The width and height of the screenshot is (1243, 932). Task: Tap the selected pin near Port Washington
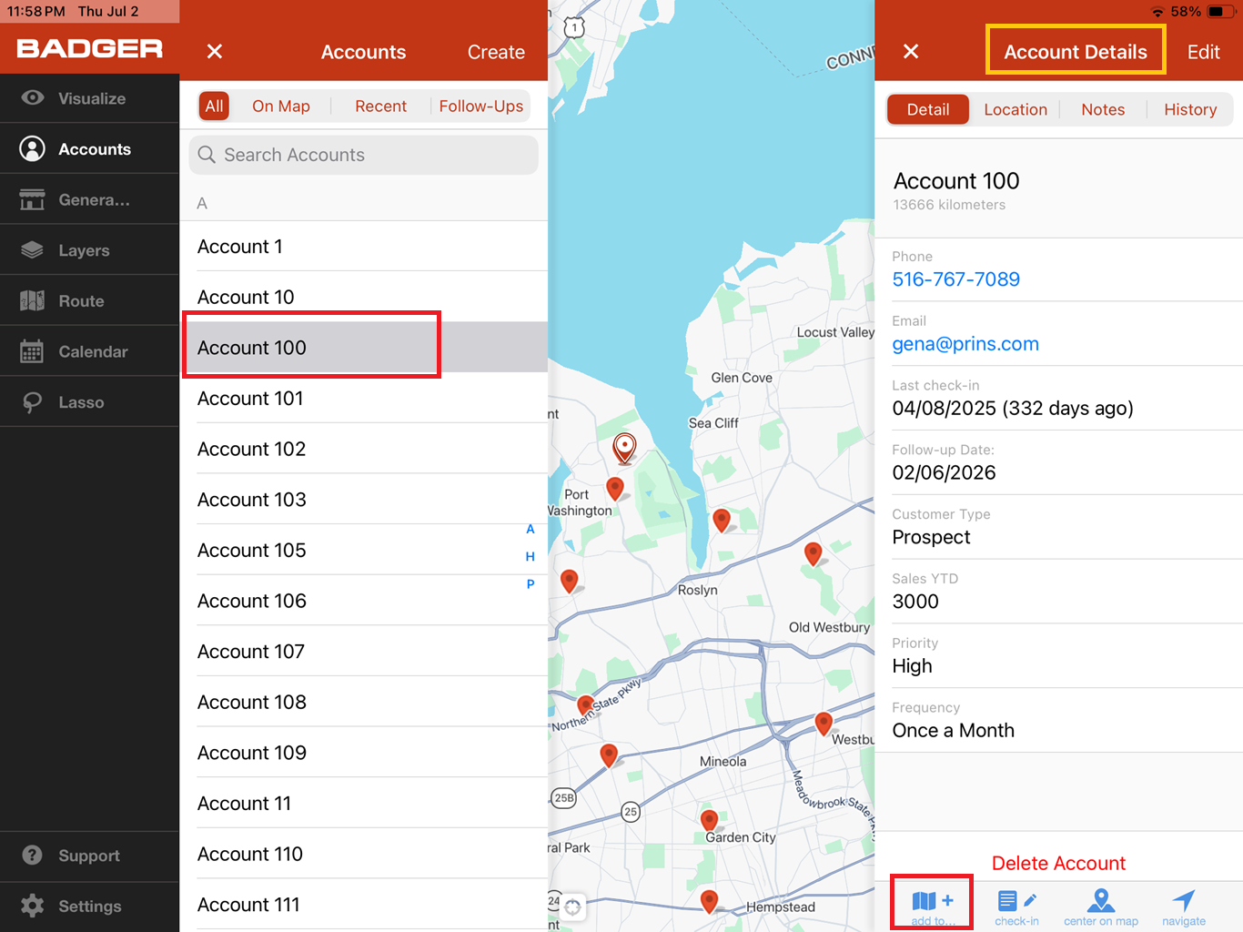(624, 448)
